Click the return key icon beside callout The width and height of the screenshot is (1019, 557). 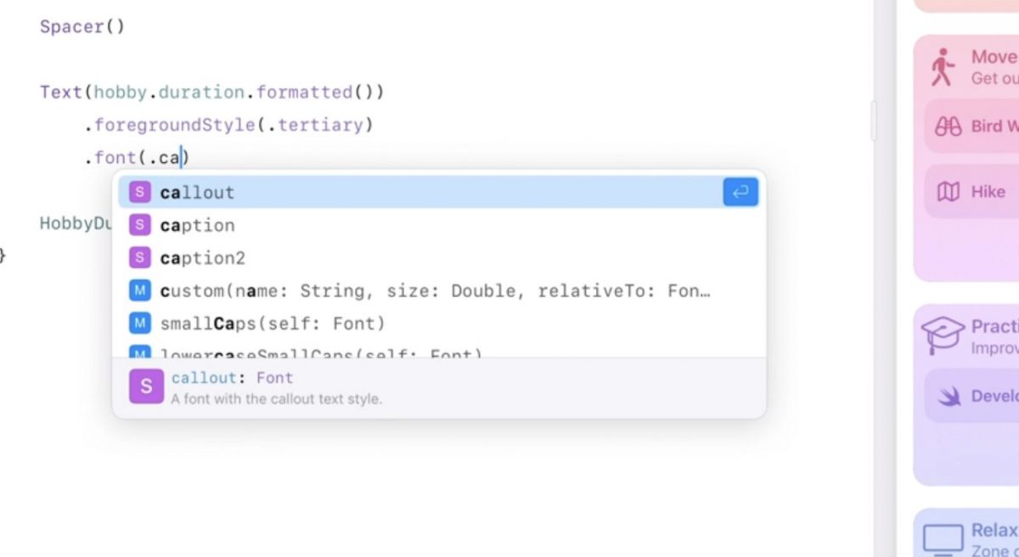(740, 193)
